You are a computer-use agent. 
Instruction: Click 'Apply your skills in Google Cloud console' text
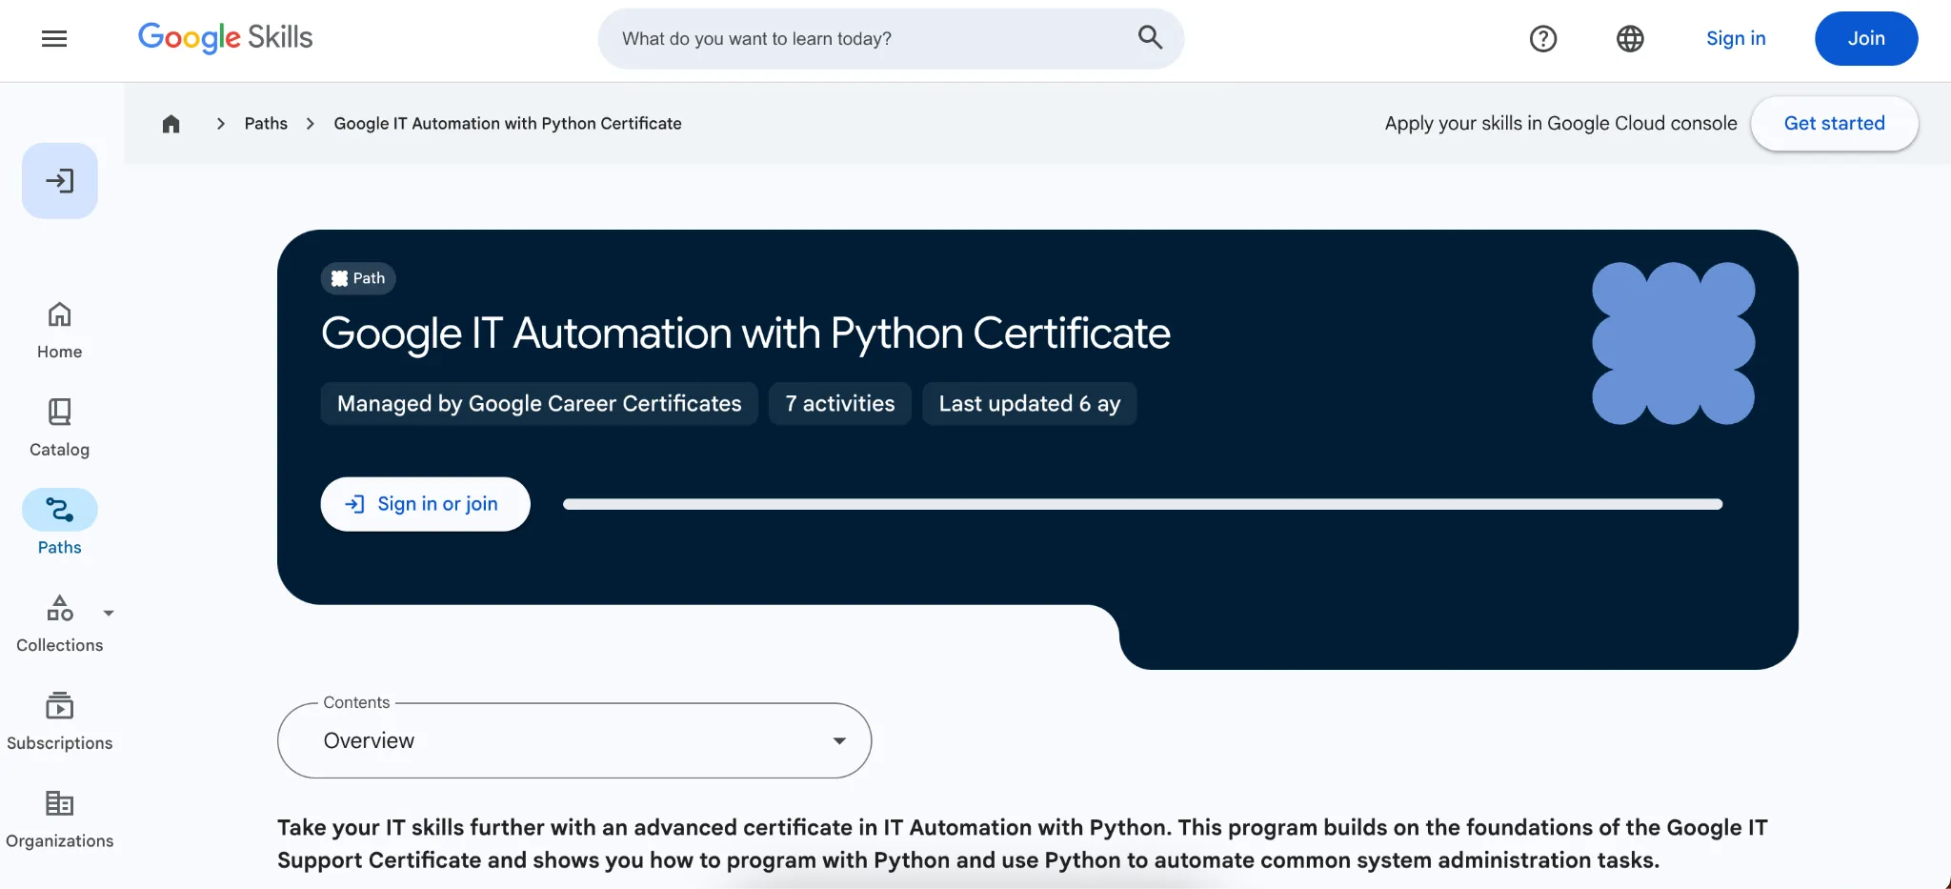[x=1560, y=124]
